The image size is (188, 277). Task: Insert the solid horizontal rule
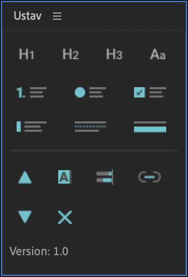[x=150, y=127]
